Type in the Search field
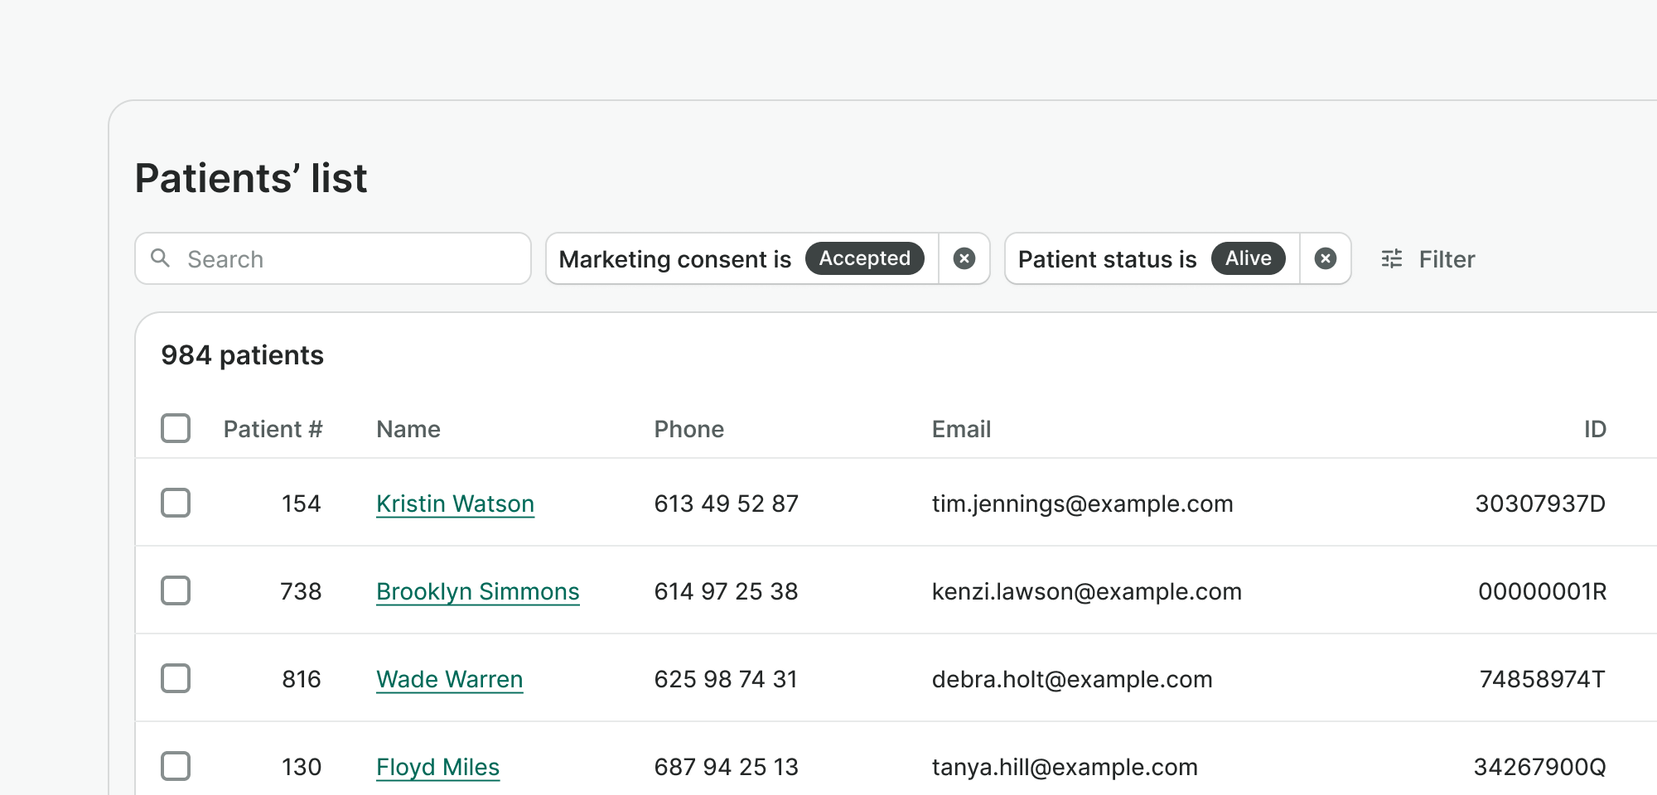Image resolution: width=1657 pixels, height=795 pixels. 348,259
